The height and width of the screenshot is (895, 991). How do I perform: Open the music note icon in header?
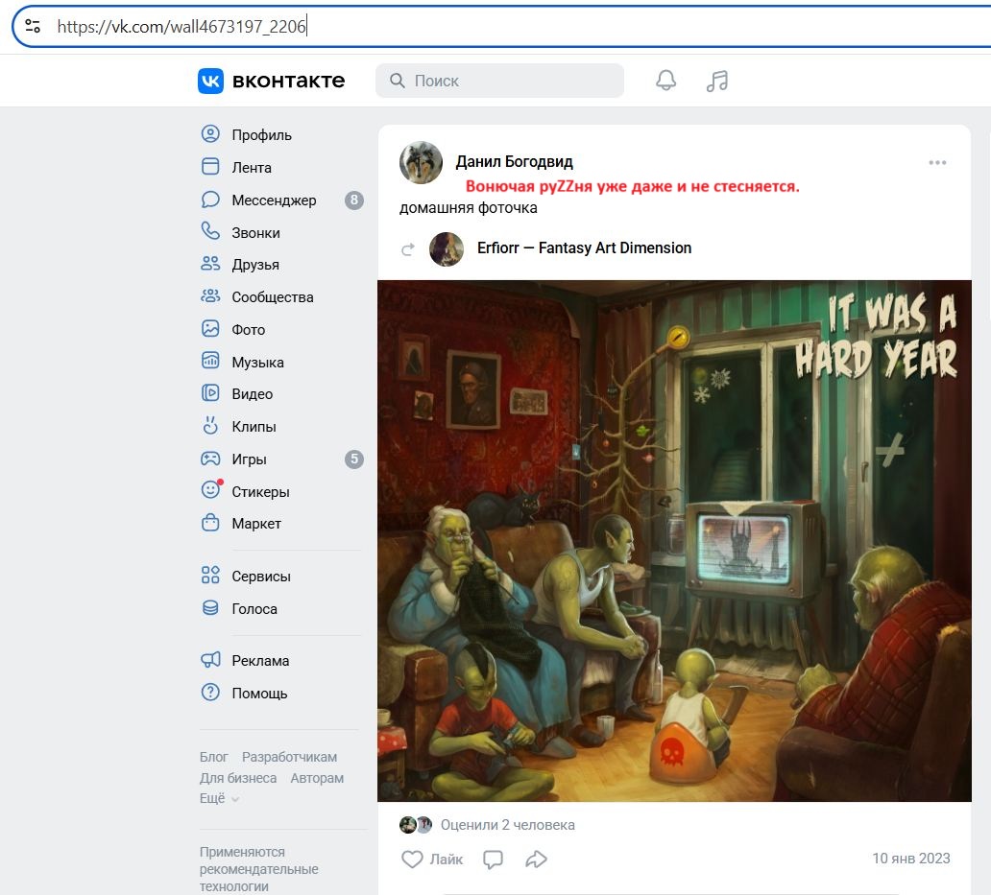coord(716,81)
